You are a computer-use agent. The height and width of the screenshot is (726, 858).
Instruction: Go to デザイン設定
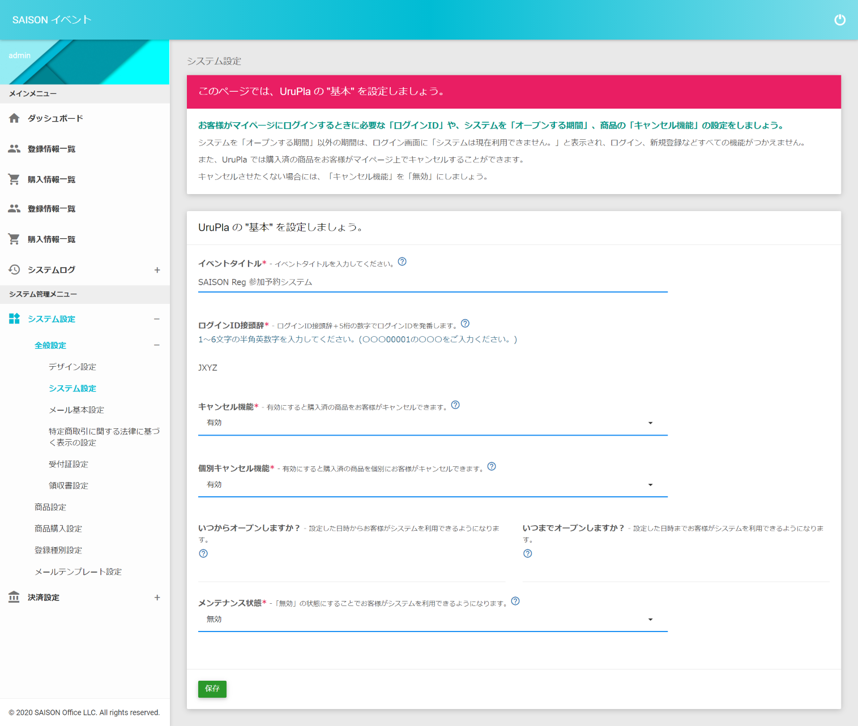[x=72, y=367]
